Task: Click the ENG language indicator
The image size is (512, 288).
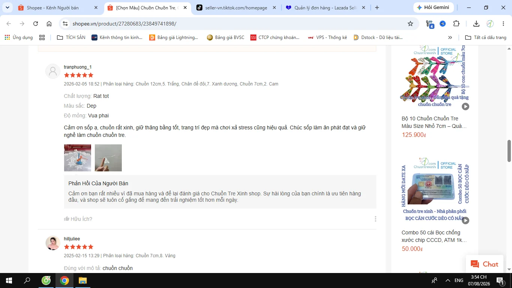Action: pyautogui.click(x=459, y=280)
